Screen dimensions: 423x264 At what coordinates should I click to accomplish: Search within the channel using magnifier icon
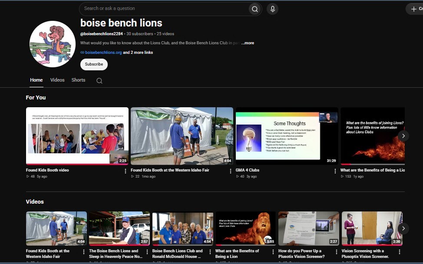[99, 81]
